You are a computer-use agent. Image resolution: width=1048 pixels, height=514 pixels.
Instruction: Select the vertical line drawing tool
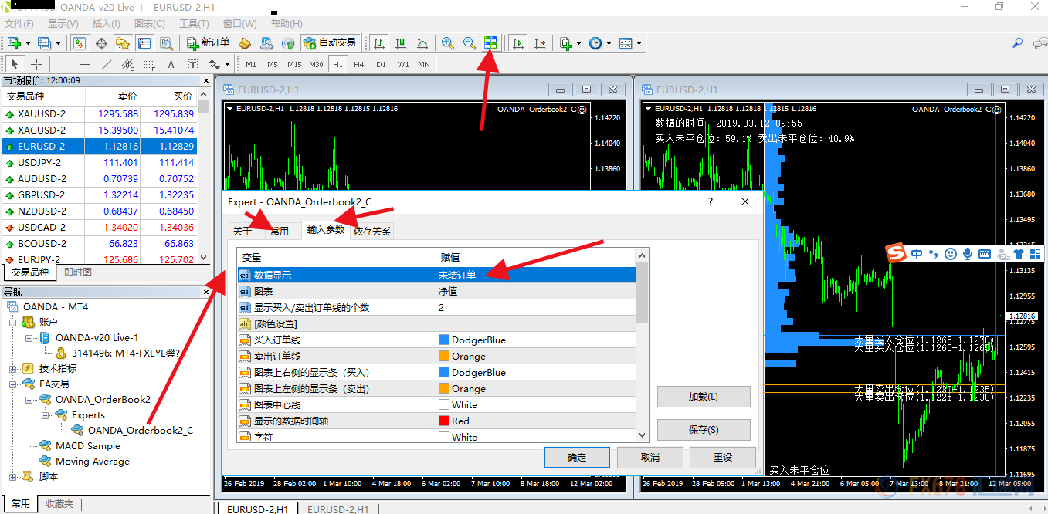63,64
